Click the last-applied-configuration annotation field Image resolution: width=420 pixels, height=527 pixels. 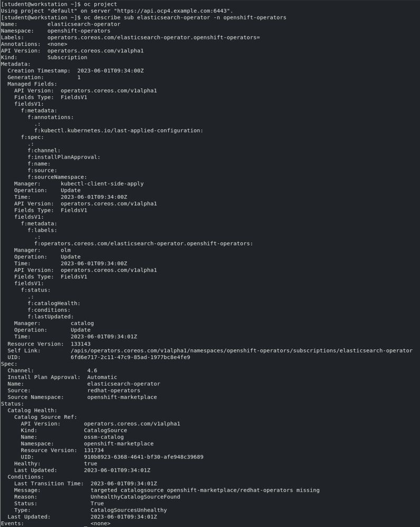pyautogui.click(x=119, y=130)
